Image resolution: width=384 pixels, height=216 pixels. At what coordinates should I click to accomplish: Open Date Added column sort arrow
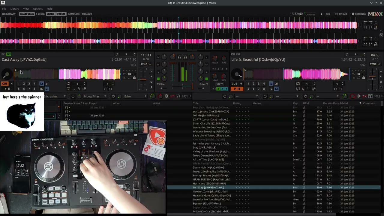[360, 103]
